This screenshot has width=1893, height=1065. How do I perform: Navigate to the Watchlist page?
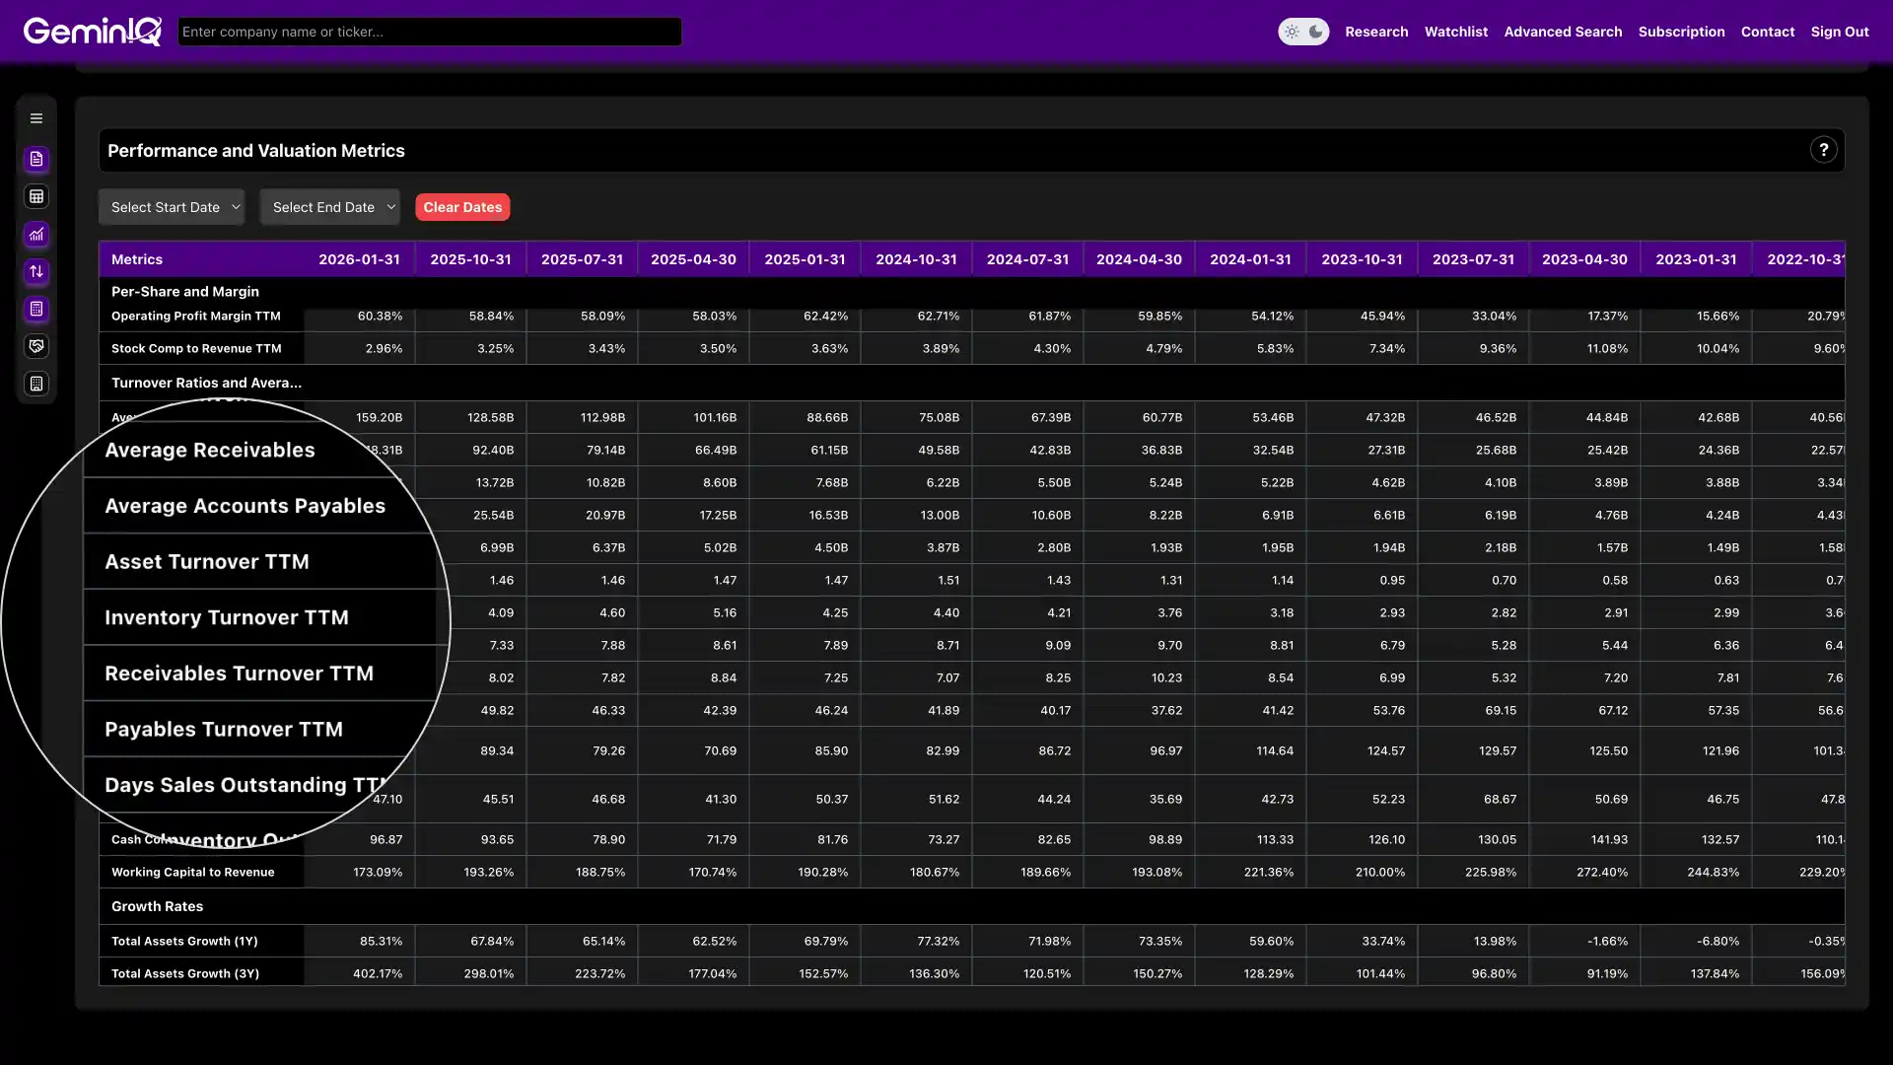[x=1456, y=31]
